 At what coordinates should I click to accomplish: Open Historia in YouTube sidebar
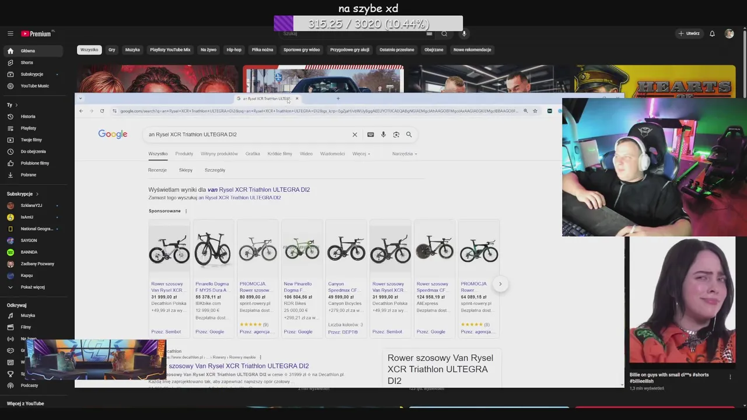[33, 117]
